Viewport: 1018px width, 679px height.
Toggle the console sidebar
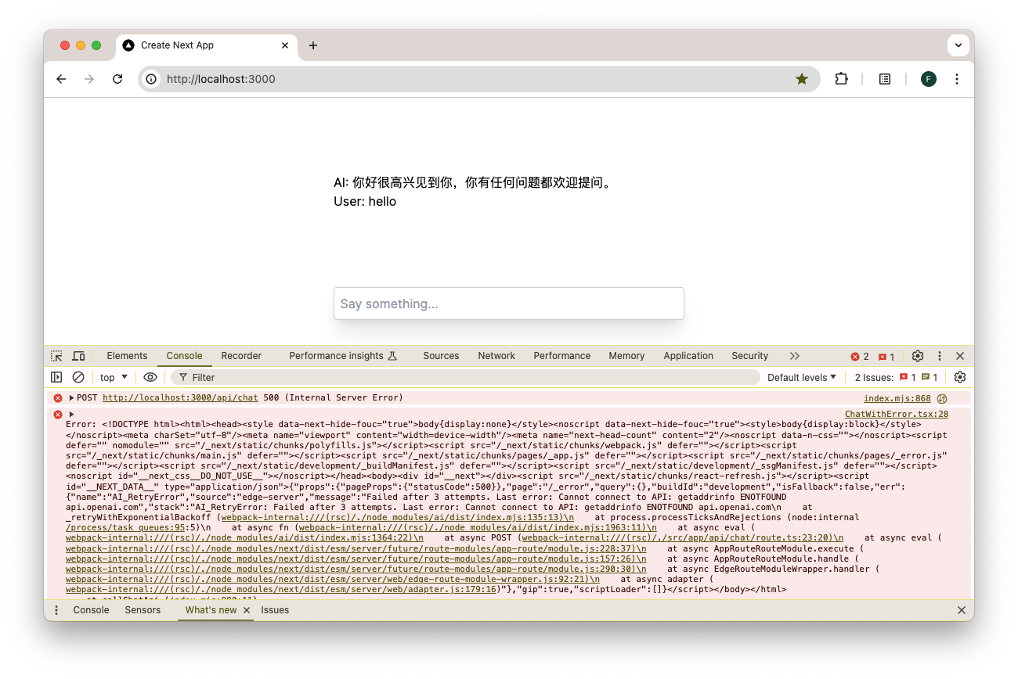[56, 377]
